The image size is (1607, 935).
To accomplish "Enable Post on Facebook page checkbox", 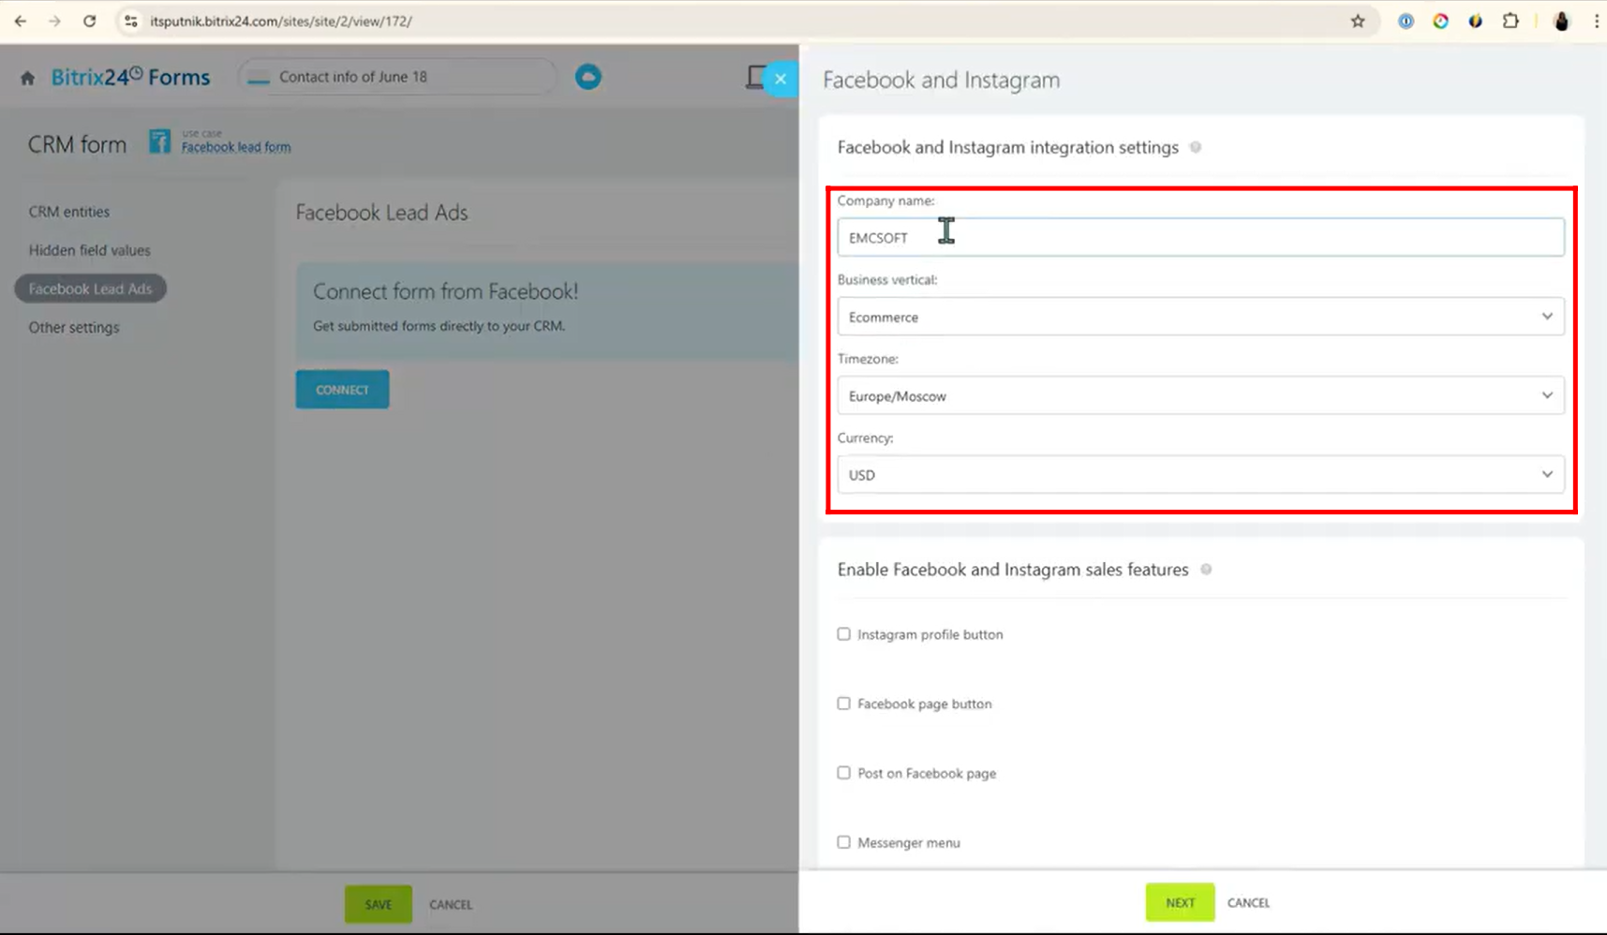I will point(843,773).
